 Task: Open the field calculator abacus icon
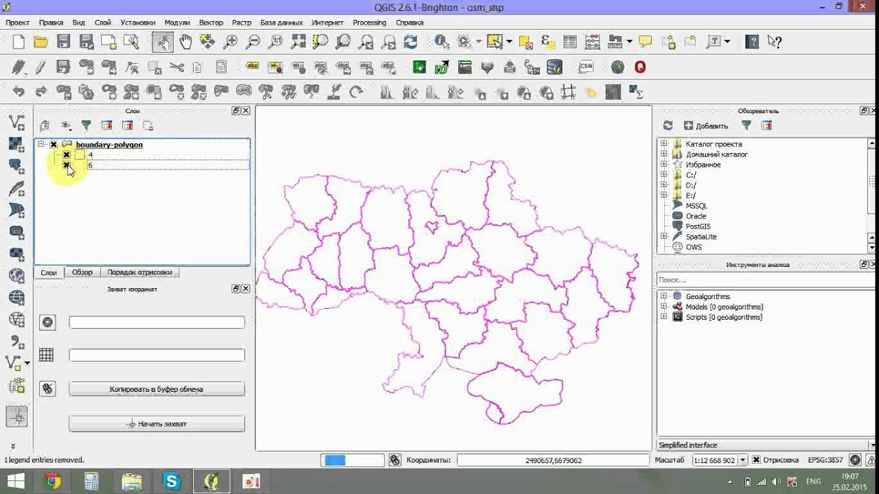[x=592, y=42]
